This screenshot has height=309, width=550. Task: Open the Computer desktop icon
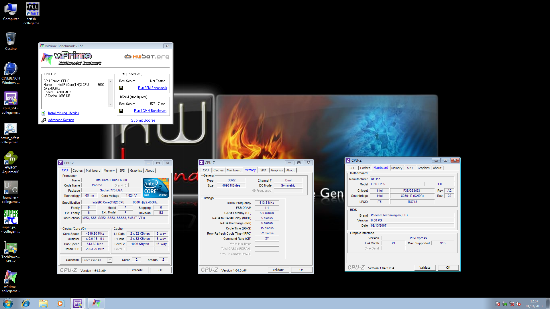(11, 11)
